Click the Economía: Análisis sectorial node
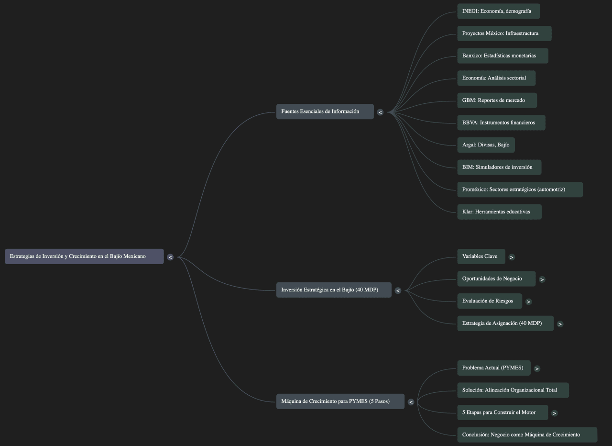The image size is (612, 446). pos(496,78)
